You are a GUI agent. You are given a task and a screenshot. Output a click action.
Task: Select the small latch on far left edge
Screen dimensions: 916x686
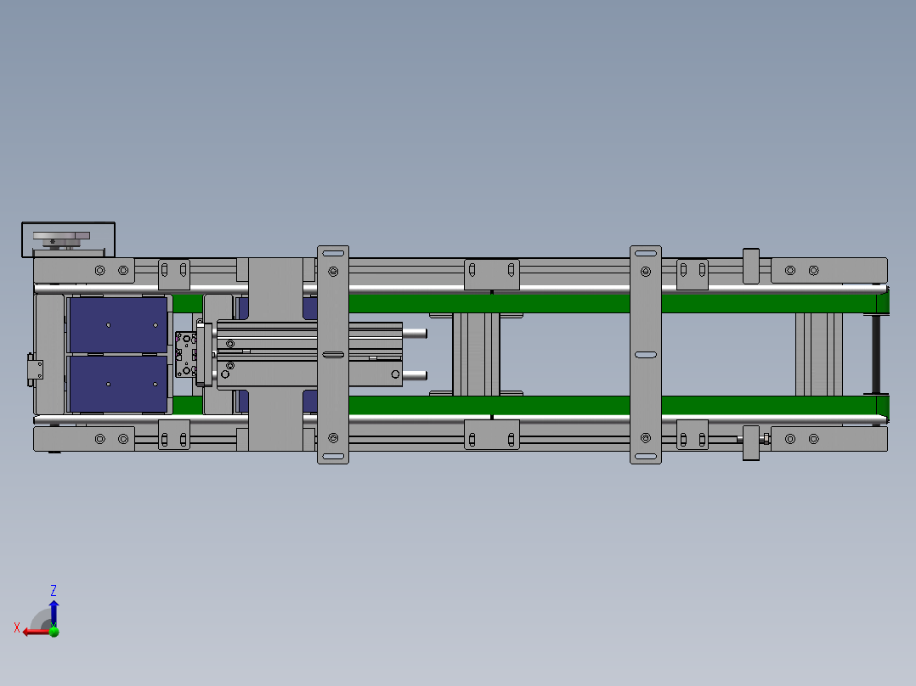point(35,369)
